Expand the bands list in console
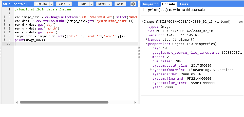 click(x=147, y=39)
